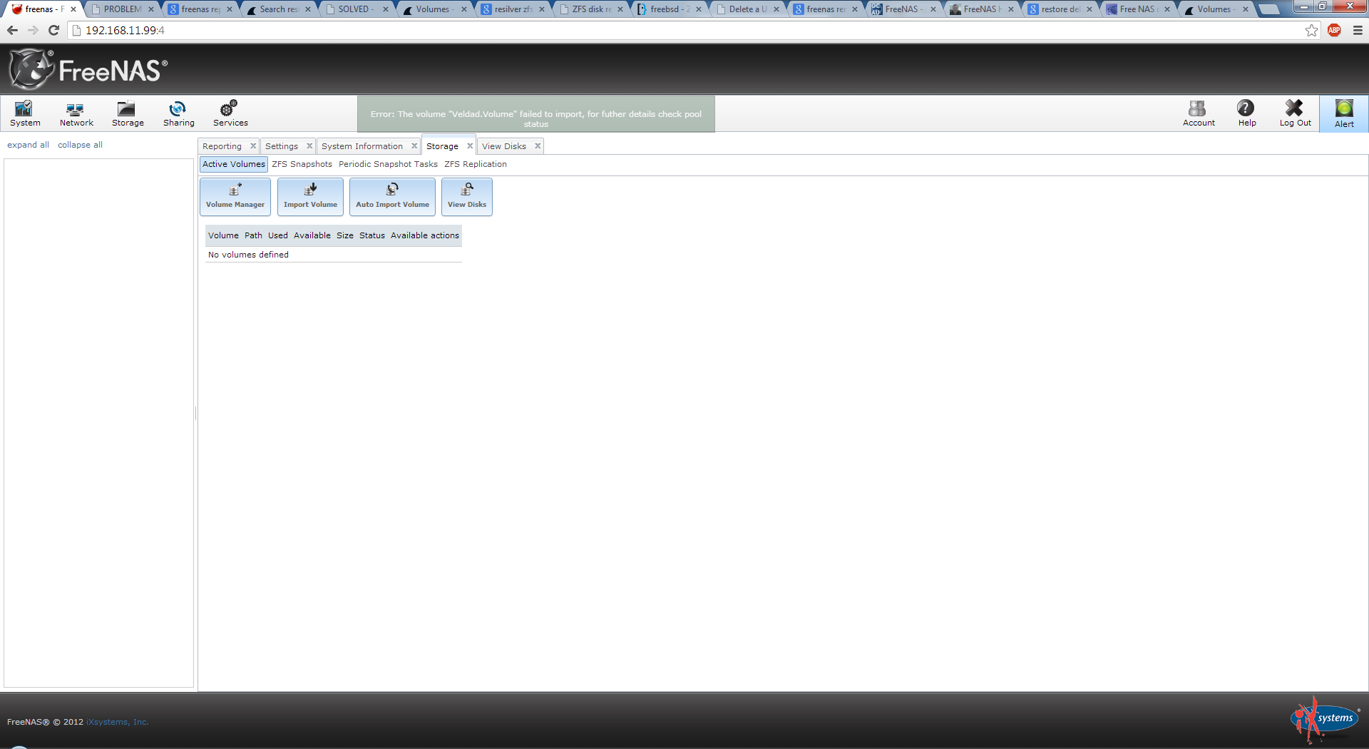1369x749 pixels.
Task: Click the Import Volume button
Action: coord(310,197)
